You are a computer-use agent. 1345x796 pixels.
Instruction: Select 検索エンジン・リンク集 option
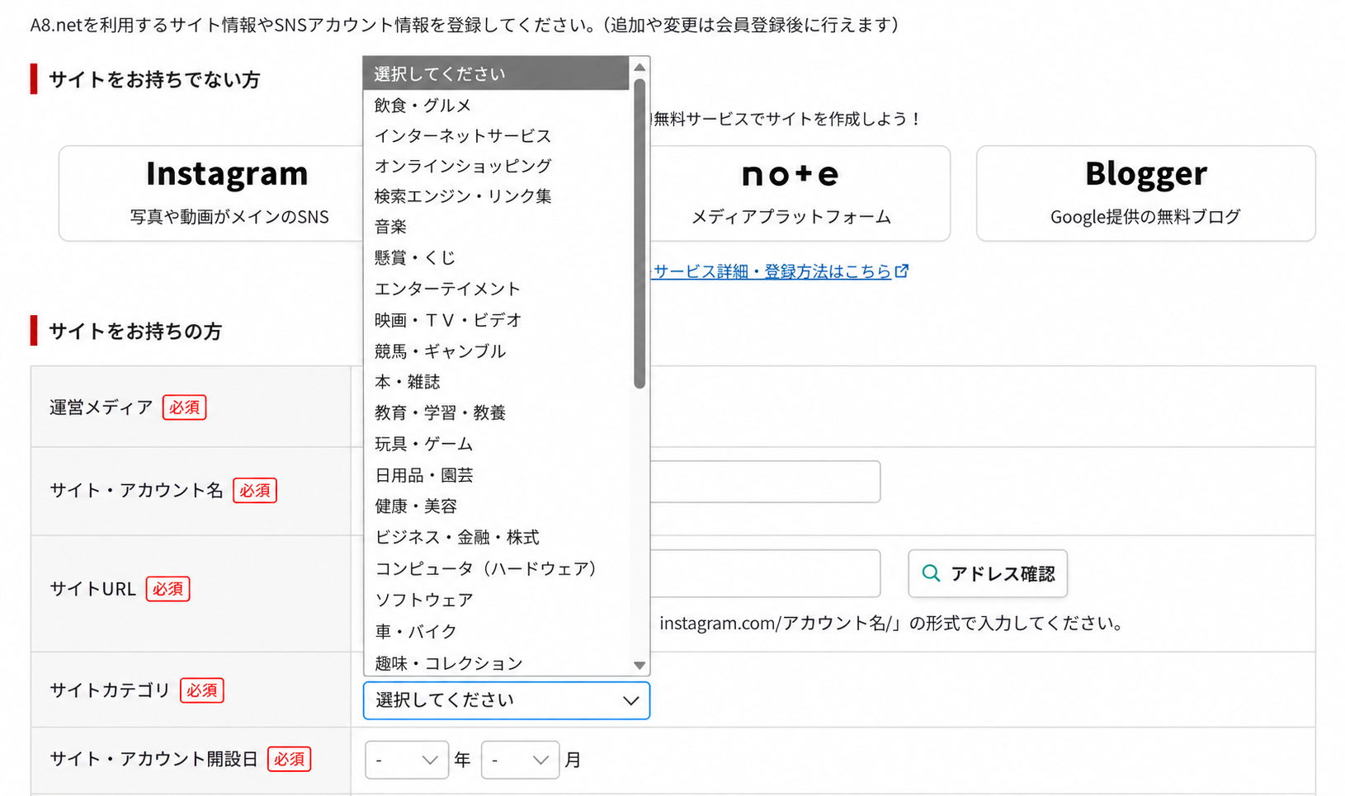pos(497,196)
